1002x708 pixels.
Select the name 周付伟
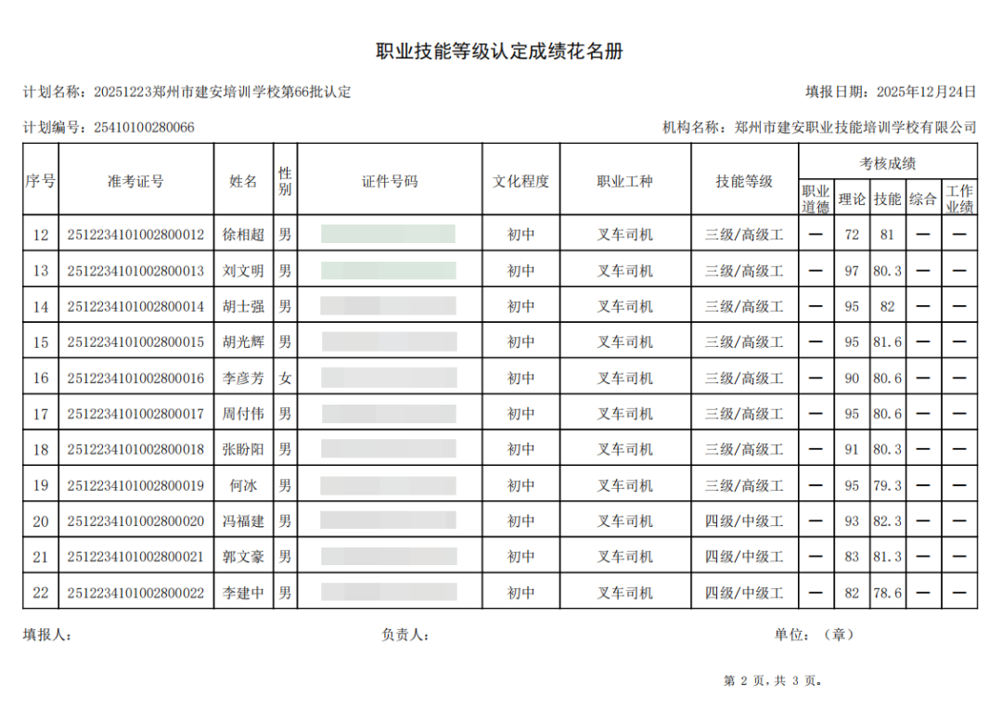point(243,414)
